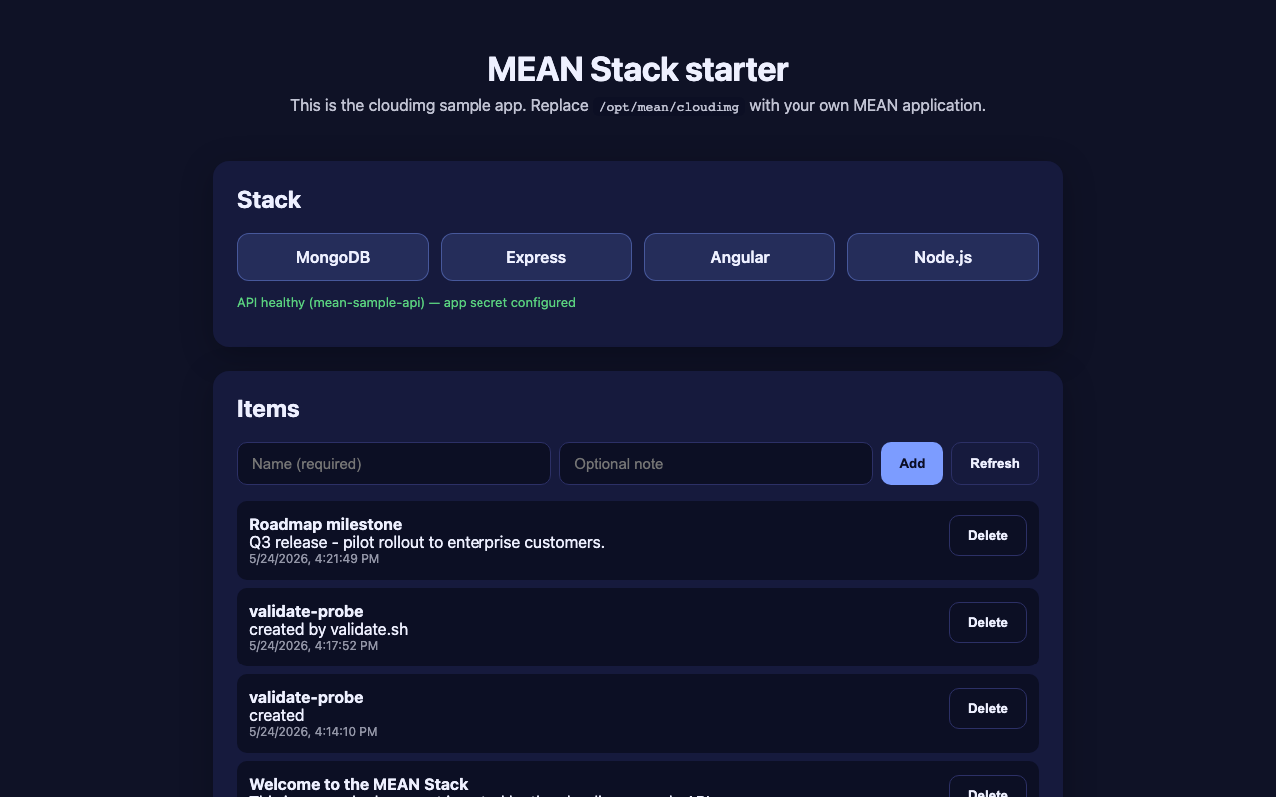Screen dimensions: 1276x797
Task: Click the Roadmap milestone item title
Action: click(326, 524)
